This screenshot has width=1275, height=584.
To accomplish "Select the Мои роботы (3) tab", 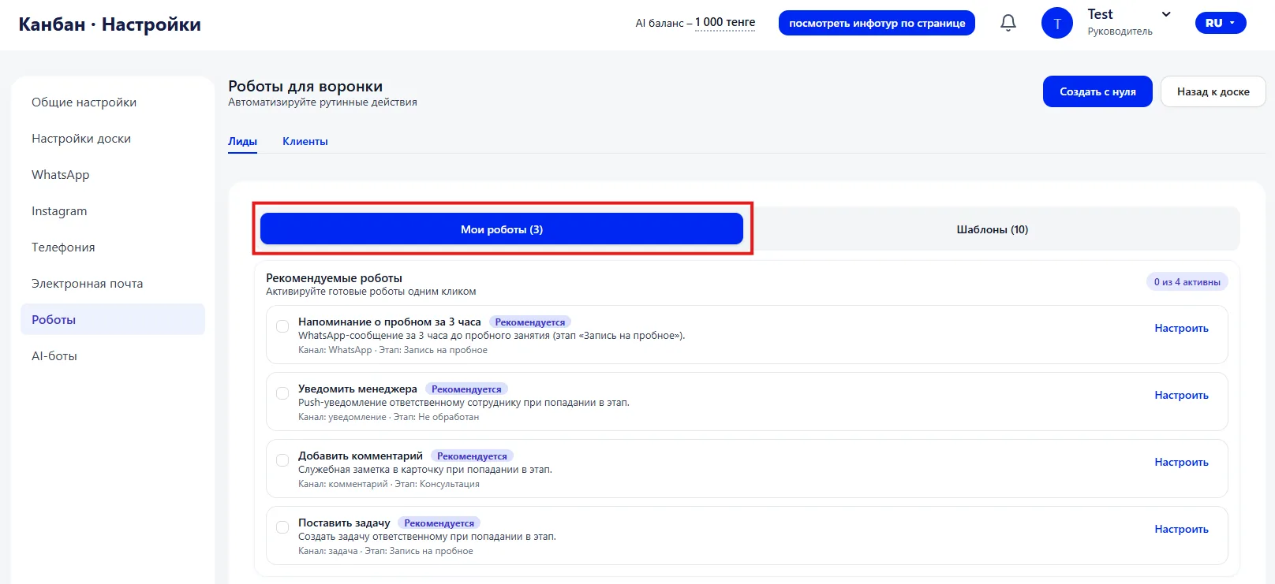I will (502, 229).
